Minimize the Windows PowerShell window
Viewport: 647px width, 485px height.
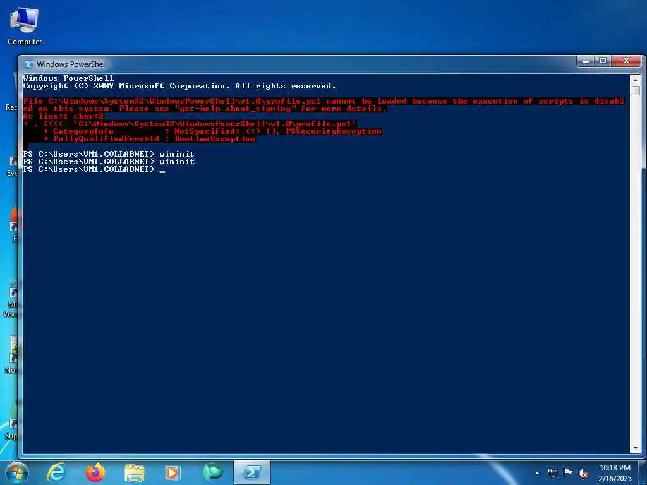point(585,61)
